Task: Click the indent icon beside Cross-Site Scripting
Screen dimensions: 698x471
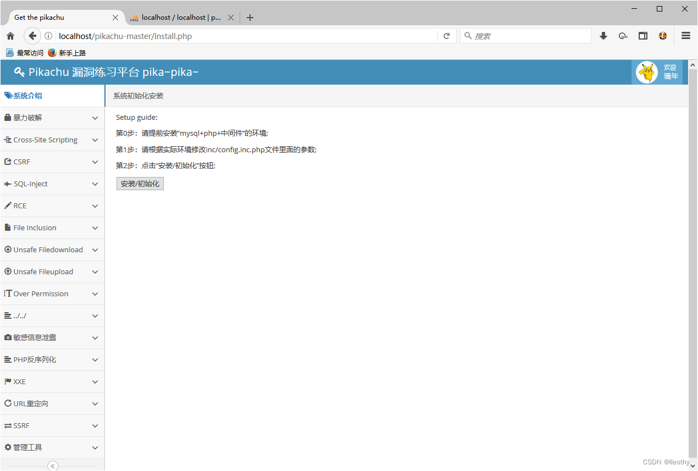Action: point(8,140)
